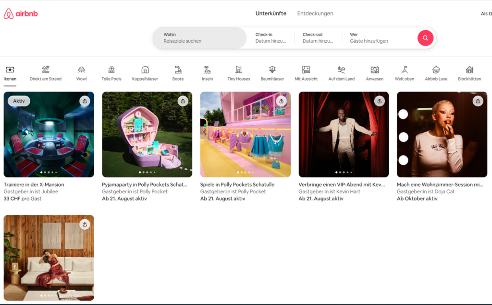Click Gastgeber:in ist Jubilee text
The width and height of the screenshot is (492, 305).
click(x=31, y=192)
